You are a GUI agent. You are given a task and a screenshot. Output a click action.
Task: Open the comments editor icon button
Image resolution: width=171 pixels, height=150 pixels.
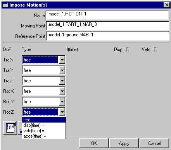[10, 128]
